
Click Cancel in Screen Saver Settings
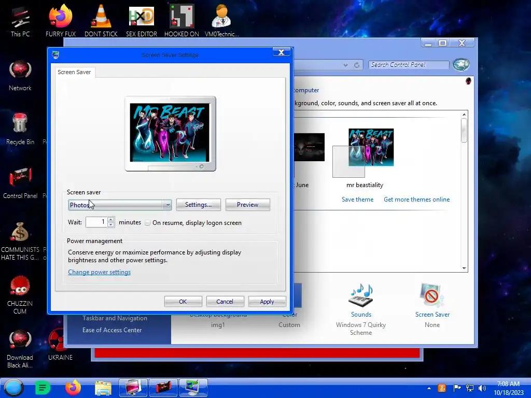point(225,302)
